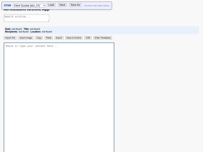The image size is (203, 152).
Task: Click the Load button in STOR bar
Action: [51, 5]
